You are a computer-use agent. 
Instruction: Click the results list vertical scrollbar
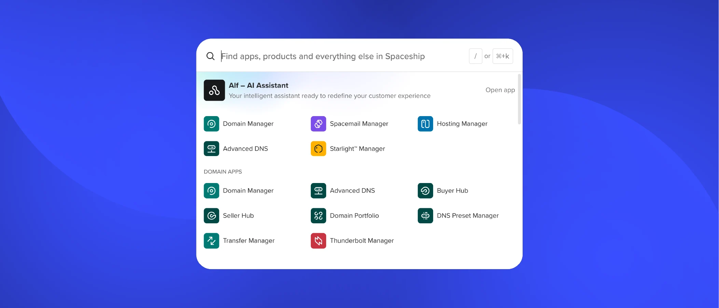click(x=519, y=99)
